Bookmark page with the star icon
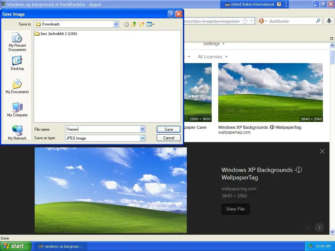 click(x=245, y=21)
